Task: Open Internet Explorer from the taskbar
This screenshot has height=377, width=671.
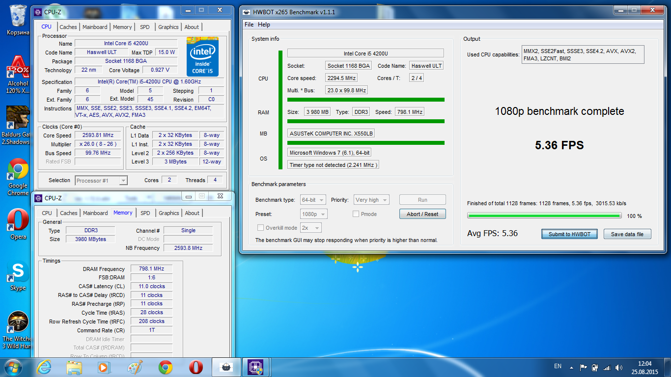Action: 45,367
